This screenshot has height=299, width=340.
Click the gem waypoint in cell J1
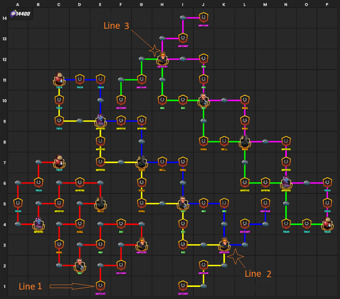click(x=203, y=286)
